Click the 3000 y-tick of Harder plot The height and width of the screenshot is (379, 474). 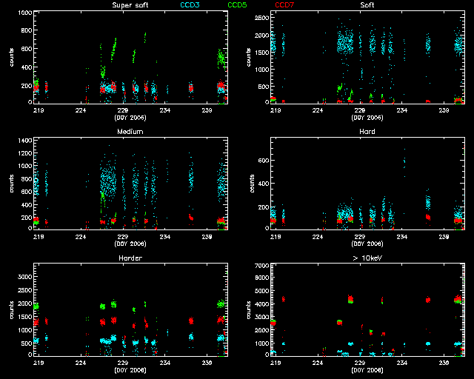pos(24,277)
